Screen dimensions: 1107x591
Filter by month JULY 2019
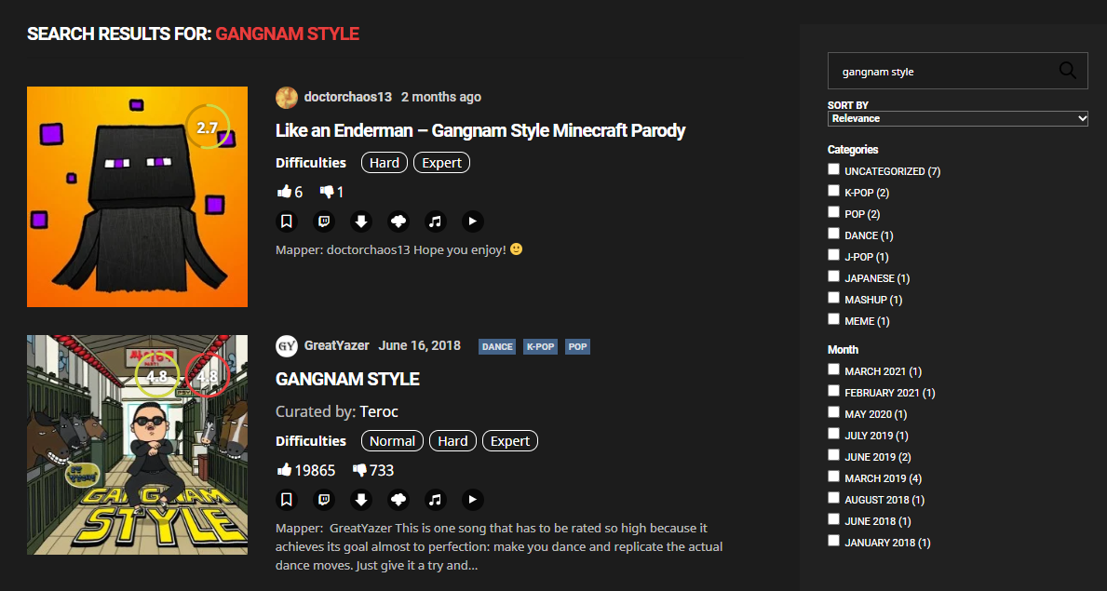pos(834,434)
